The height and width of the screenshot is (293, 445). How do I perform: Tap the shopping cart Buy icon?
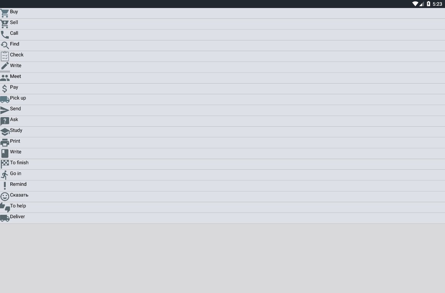tap(5, 13)
